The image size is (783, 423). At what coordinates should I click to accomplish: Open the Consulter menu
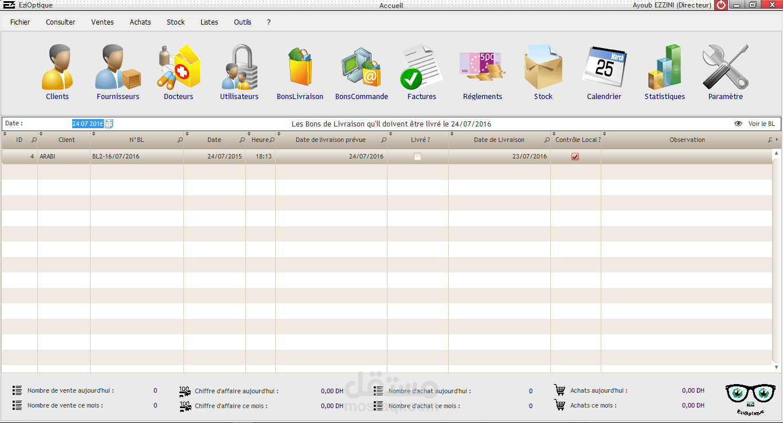click(x=61, y=22)
